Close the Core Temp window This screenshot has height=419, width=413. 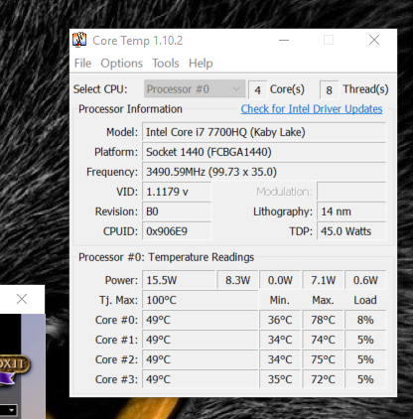coord(374,40)
